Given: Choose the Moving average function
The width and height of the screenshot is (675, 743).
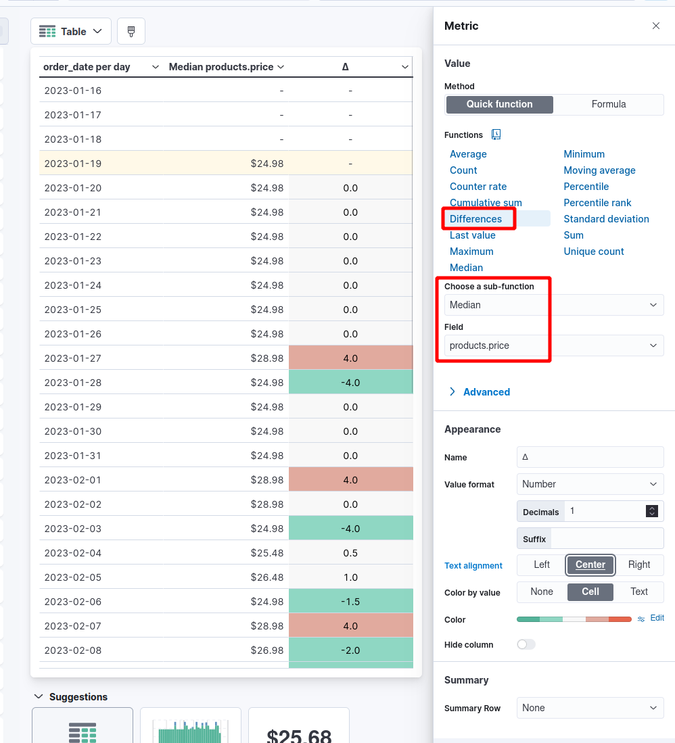Looking at the screenshot, I should [599, 170].
